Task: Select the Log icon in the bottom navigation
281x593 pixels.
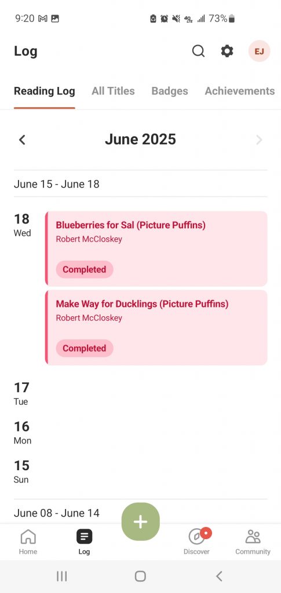Action: point(84,536)
